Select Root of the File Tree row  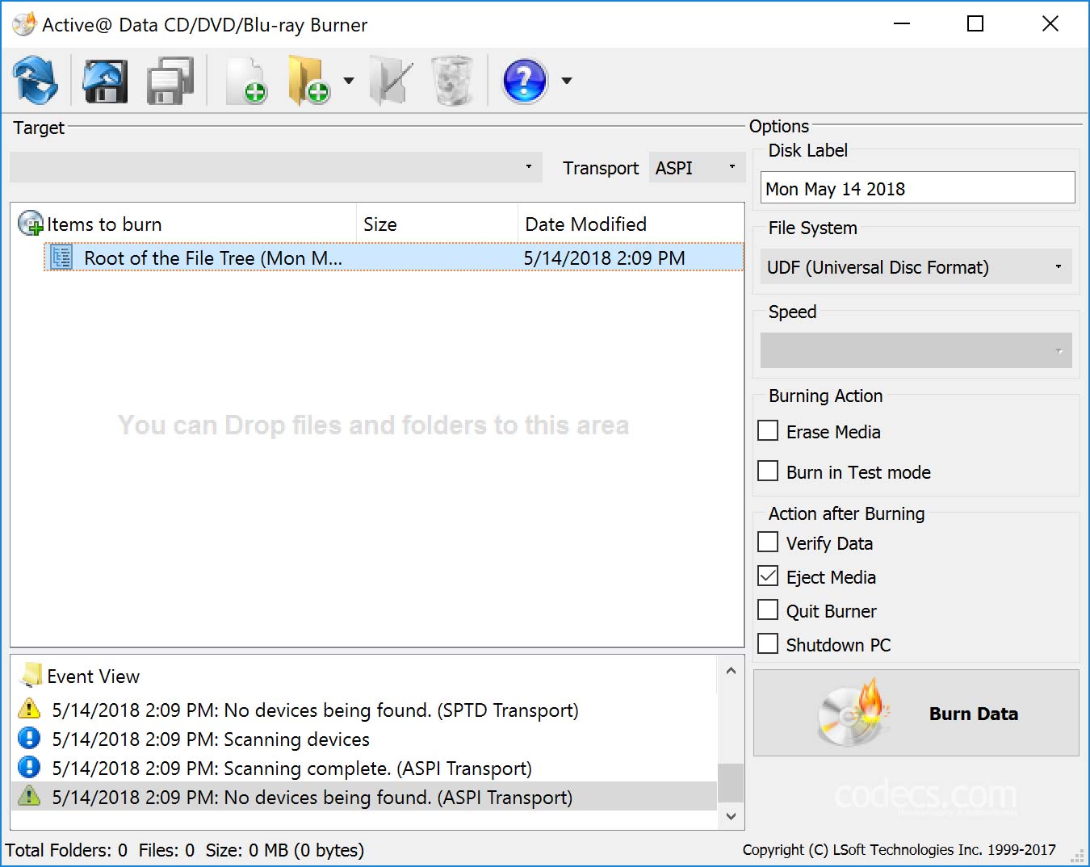point(393,258)
